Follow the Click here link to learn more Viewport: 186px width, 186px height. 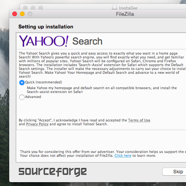click(x=123, y=156)
